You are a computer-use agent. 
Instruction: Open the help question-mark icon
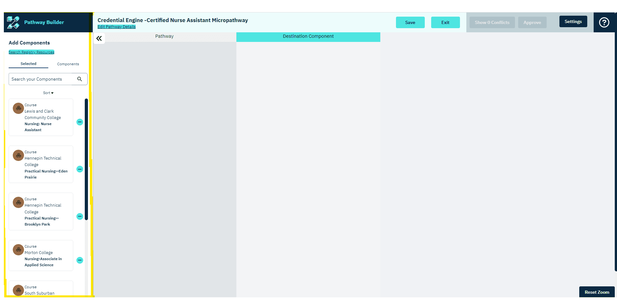click(604, 22)
